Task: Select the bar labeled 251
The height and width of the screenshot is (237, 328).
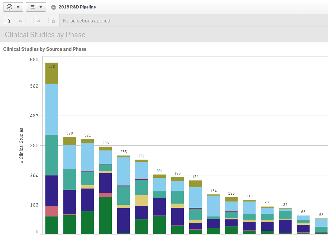Action: tap(142, 197)
